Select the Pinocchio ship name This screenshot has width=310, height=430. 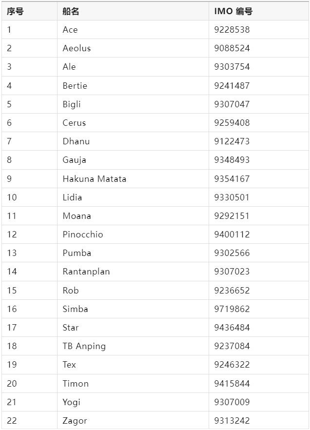[83, 234]
